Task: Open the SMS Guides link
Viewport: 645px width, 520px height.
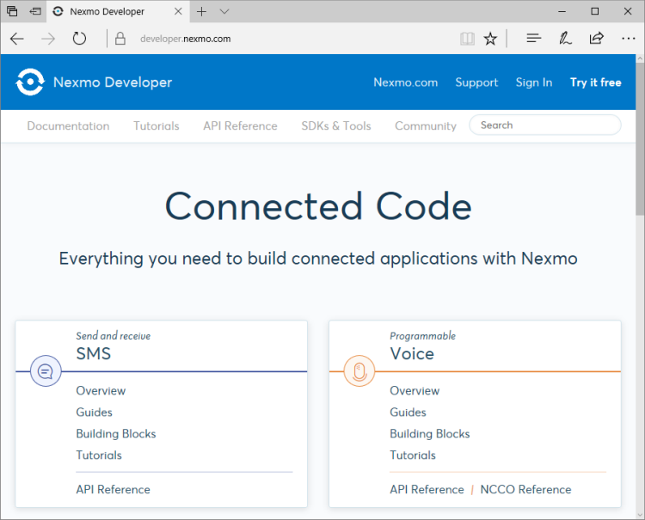Action: tap(95, 412)
